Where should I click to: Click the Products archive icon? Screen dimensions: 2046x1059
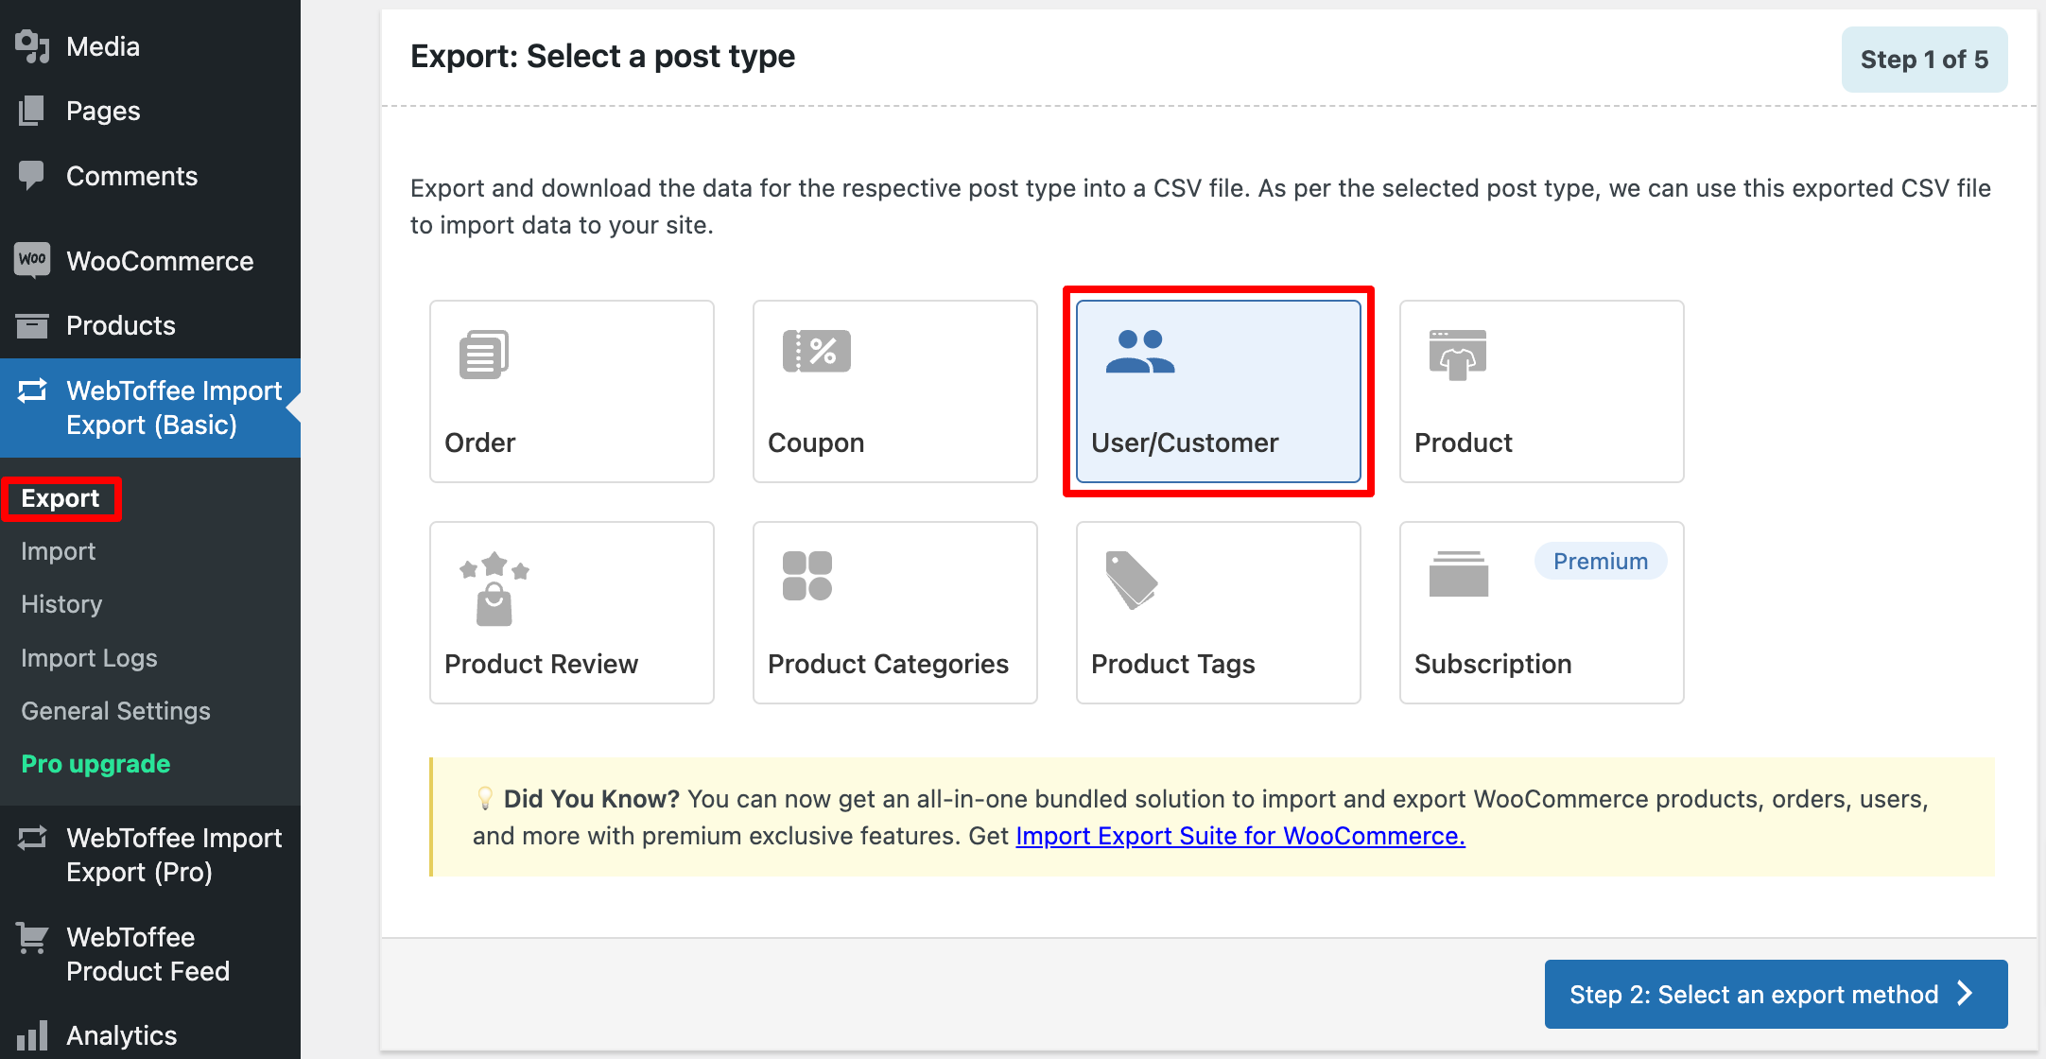[x=32, y=325]
